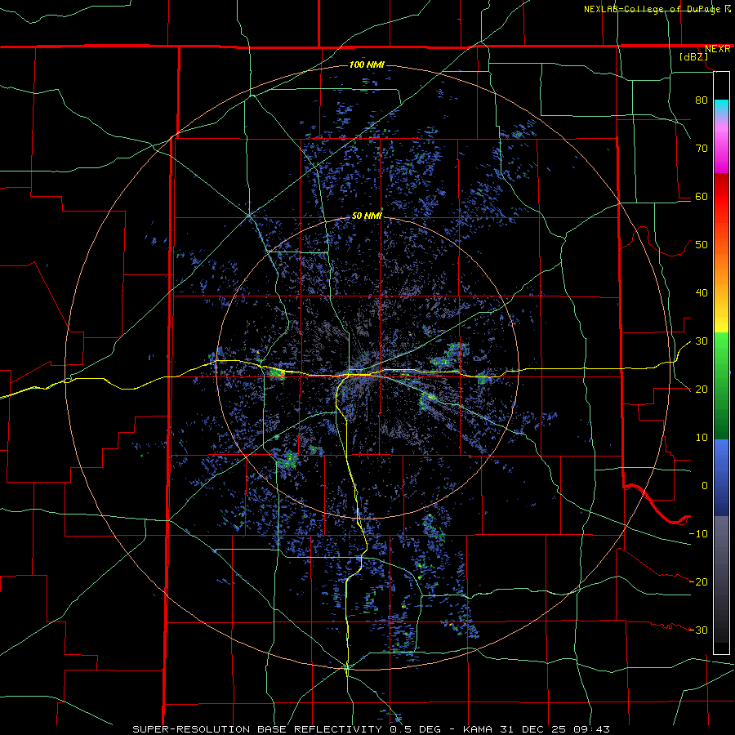Click the SUPER-RESOLUTION BASE REFLECTIVITY product title

[x=257, y=729]
